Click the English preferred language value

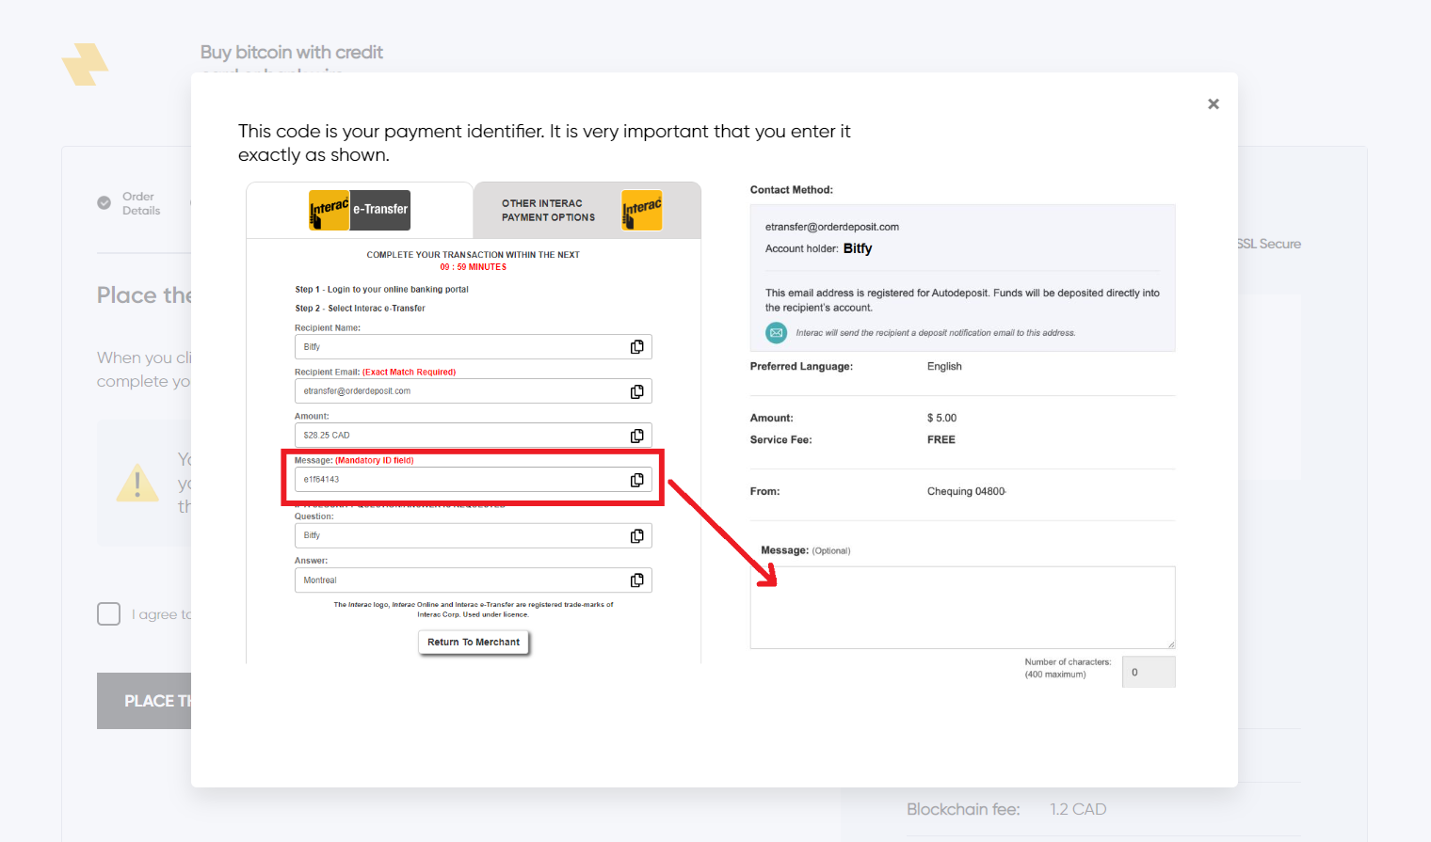tap(944, 367)
